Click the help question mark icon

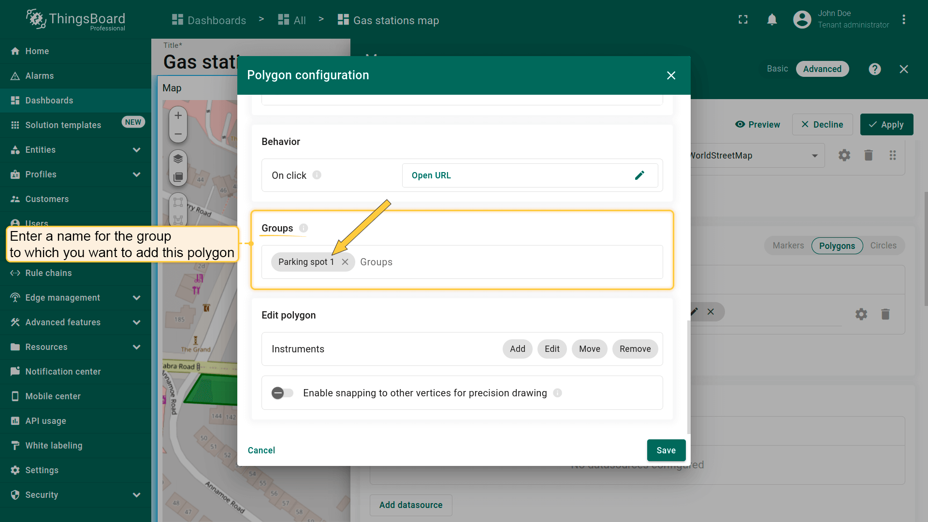(874, 69)
